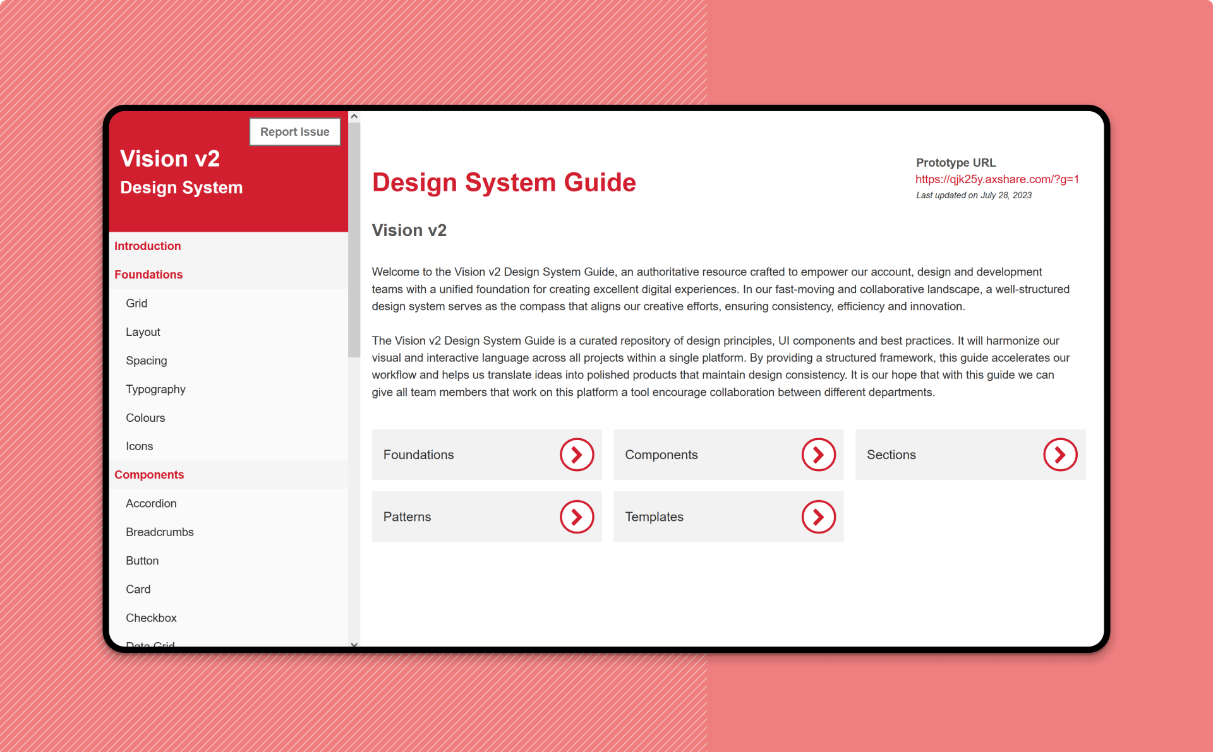Click the Sections card arrow icon

1059,455
